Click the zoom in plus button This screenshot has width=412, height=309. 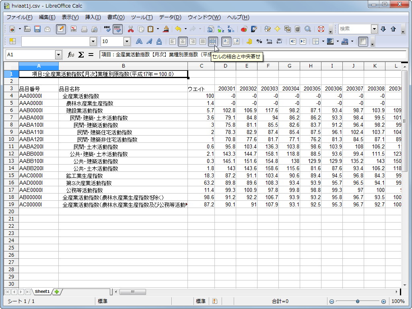tap(383, 301)
